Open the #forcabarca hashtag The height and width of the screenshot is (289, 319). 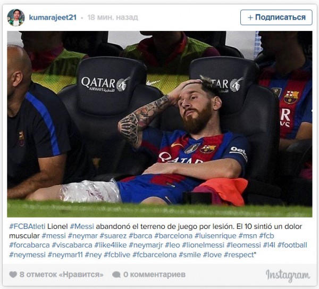tap(29, 245)
